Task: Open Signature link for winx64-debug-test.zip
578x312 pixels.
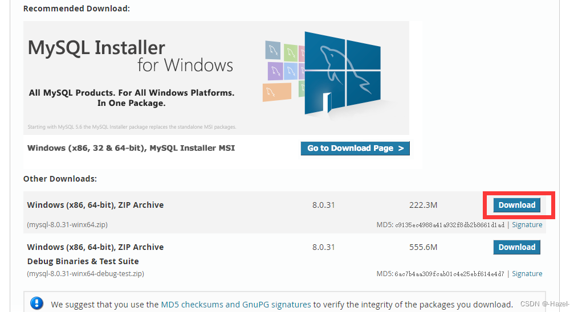Action: 527,274
